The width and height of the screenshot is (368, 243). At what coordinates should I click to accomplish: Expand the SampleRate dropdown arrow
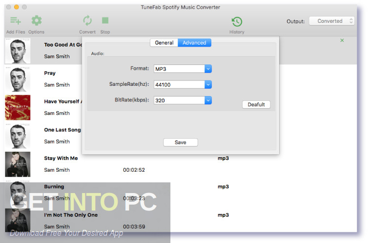click(208, 84)
